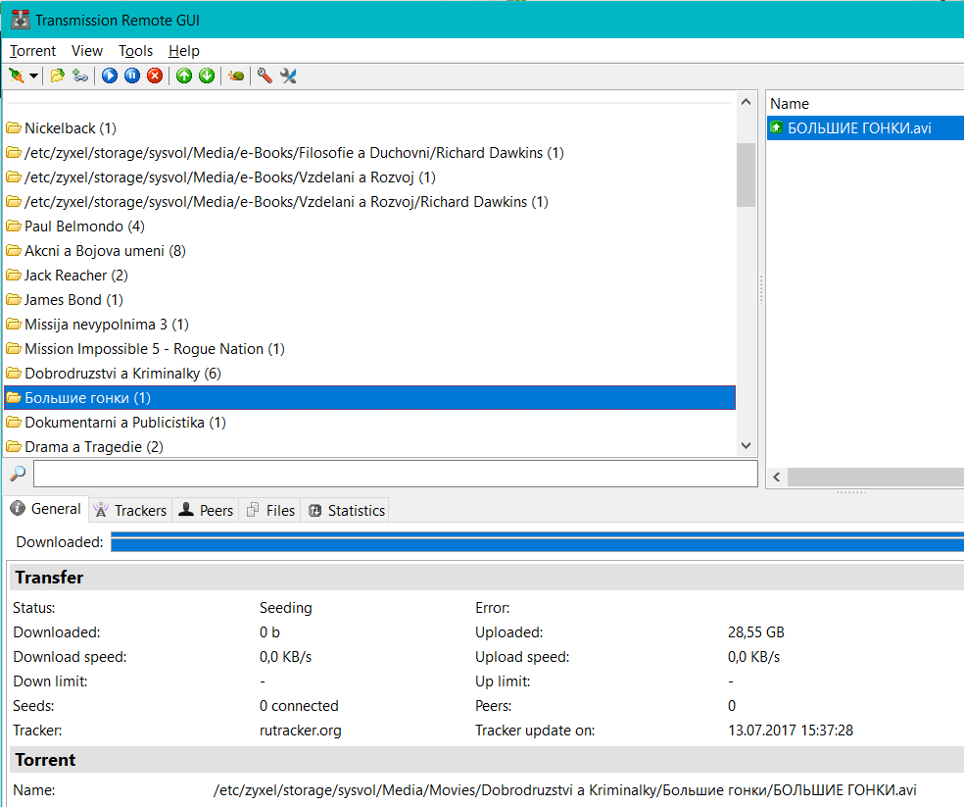Click the БОЛЬШИЕ ГОНКИ.avi torrent row

coord(865,128)
